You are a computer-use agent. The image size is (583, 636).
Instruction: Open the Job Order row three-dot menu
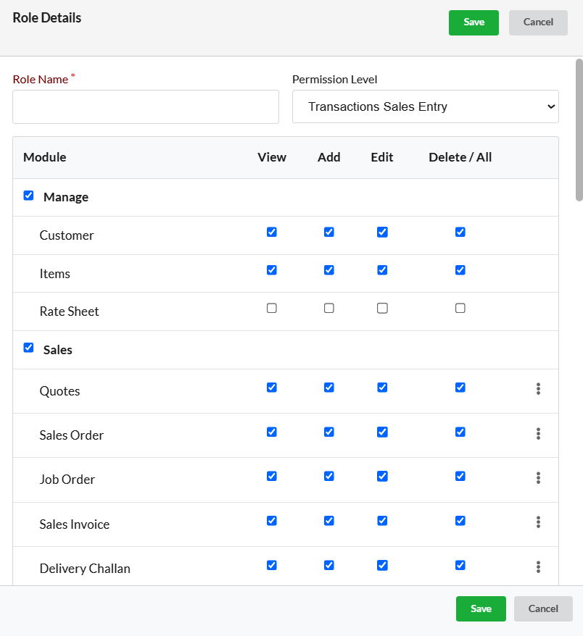(x=538, y=477)
